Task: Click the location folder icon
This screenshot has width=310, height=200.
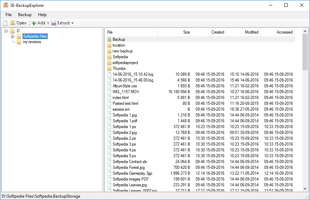Action: click(109, 45)
